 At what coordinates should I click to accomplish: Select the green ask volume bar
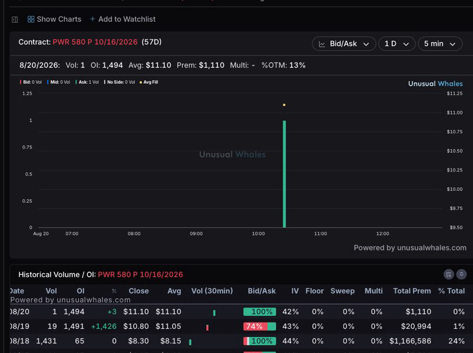(x=284, y=174)
